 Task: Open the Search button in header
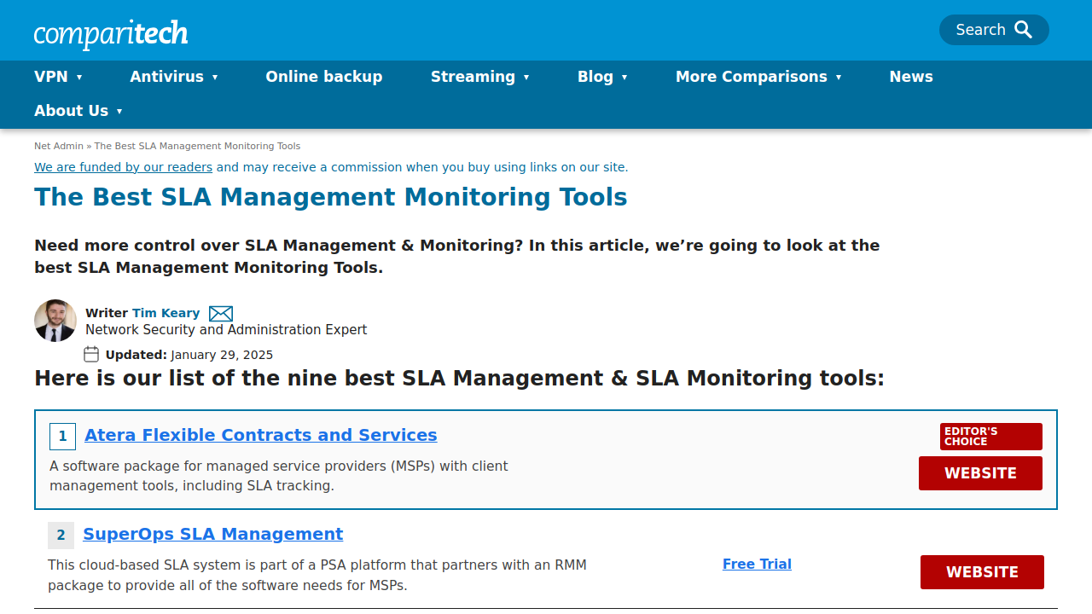click(994, 30)
